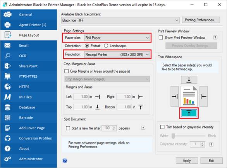Click the General gear icon in sidebar
Screen dimensions: 227x168
7,14
